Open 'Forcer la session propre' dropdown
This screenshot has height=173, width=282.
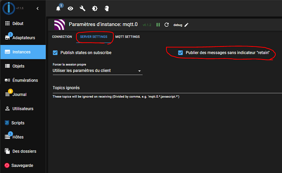point(97,71)
